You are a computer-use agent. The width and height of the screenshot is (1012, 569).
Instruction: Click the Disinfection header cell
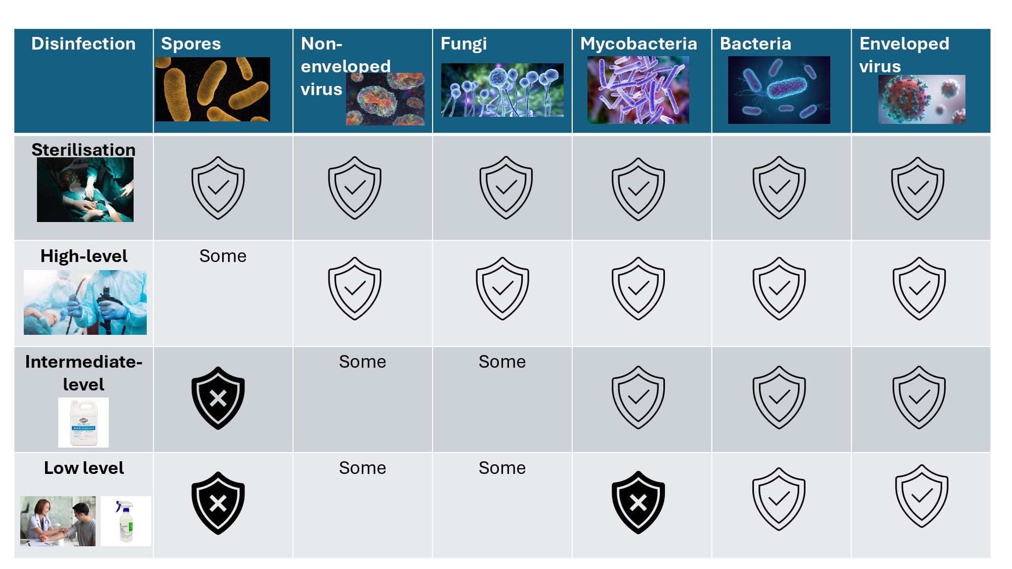(x=83, y=81)
